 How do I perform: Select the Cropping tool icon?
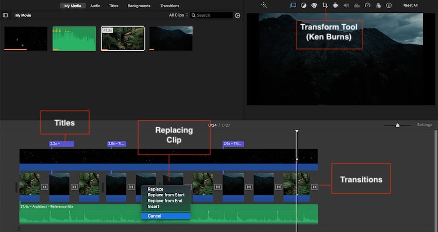pyautogui.click(x=325, y=5)
